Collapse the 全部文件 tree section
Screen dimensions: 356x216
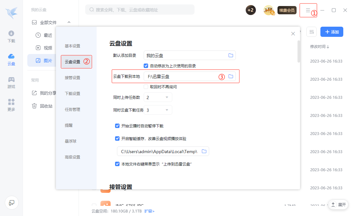[69, 22]
